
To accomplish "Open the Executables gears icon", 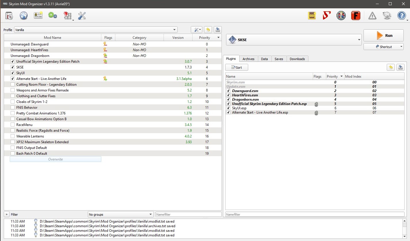I will coord(53,16).
